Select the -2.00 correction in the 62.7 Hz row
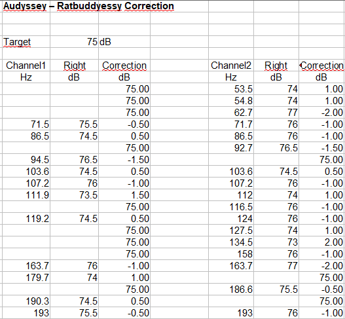The image size is (345, 319). (x=321, y=113)
